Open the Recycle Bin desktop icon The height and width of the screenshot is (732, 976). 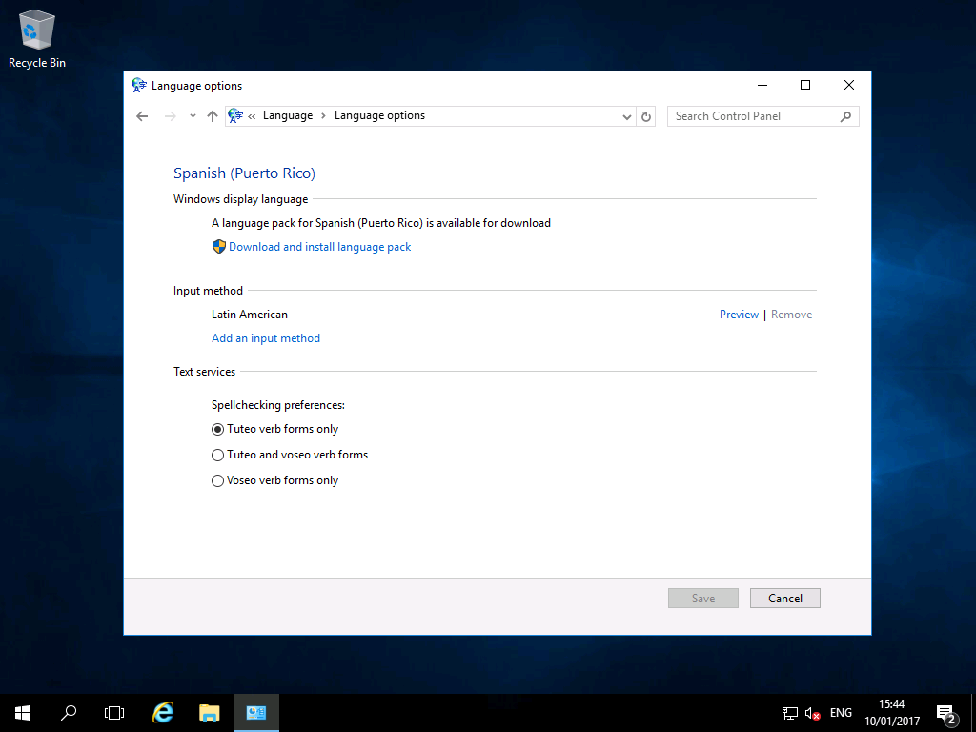tap(37, 38)
